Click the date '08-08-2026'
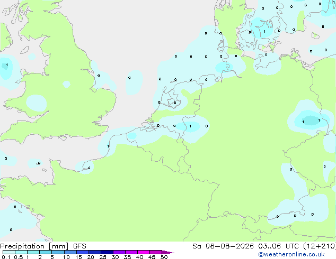 (229, 246)
